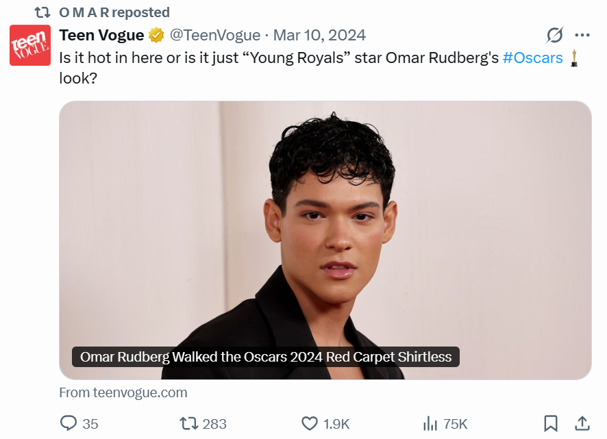Image resolution: width=607 pixels, height=439 pixels.
Task: Open the Mar 10, 2024 timestamp link
Action: point(319,35)
